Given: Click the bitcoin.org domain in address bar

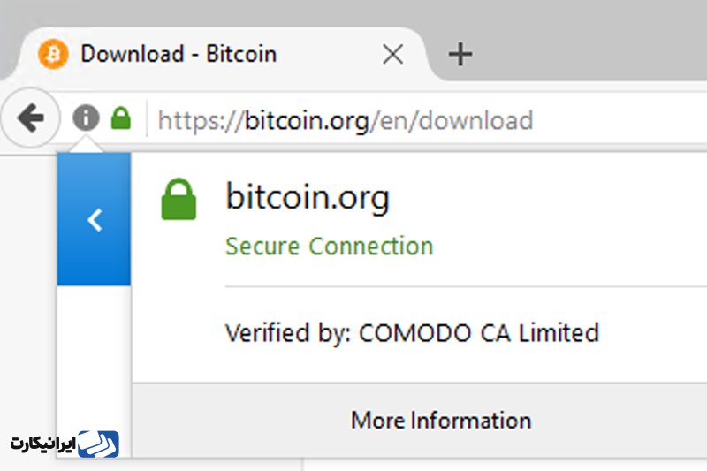Looking at the screenshot, I should [x=307, y=121].
